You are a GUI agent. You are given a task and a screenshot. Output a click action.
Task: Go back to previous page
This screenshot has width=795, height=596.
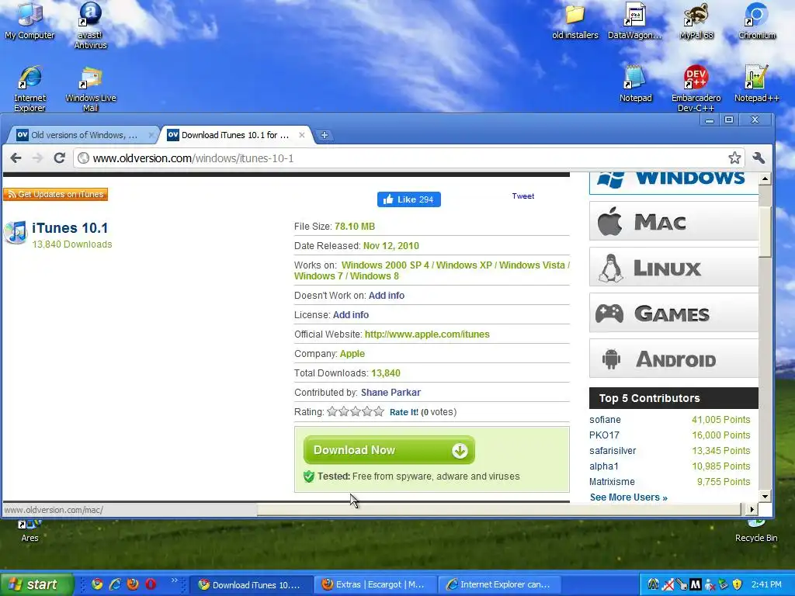(x=16, y=158)
